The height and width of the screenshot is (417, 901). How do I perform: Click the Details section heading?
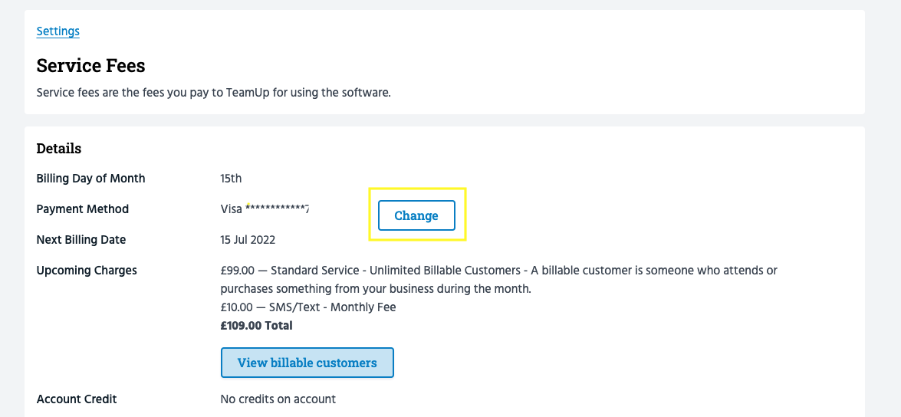59,148
